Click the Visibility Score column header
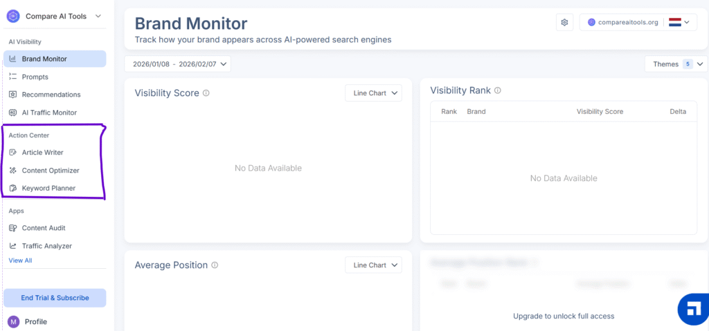The width and height of the screenshot is (709, 331). point(600,111)
